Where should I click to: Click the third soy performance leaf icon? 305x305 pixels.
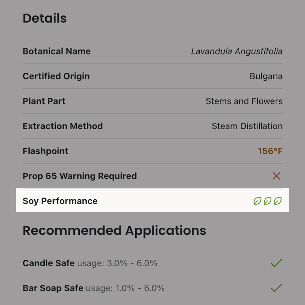click(278, 201)
